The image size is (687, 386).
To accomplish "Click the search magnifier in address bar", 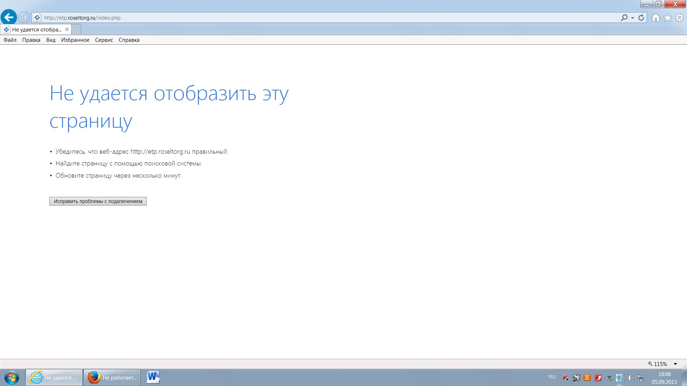I will click(624, 18).
